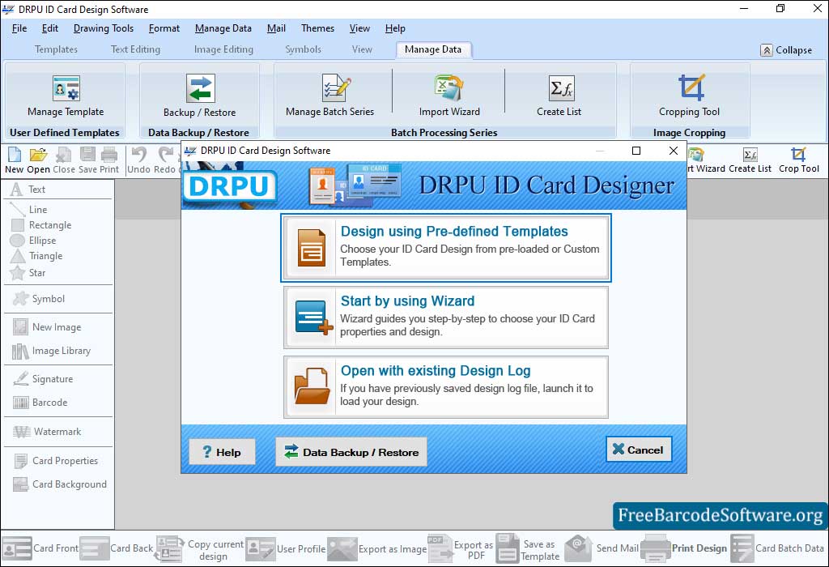Click Send Mail in bottom bar
Screen dimensions: 829x567
(602, 548)
